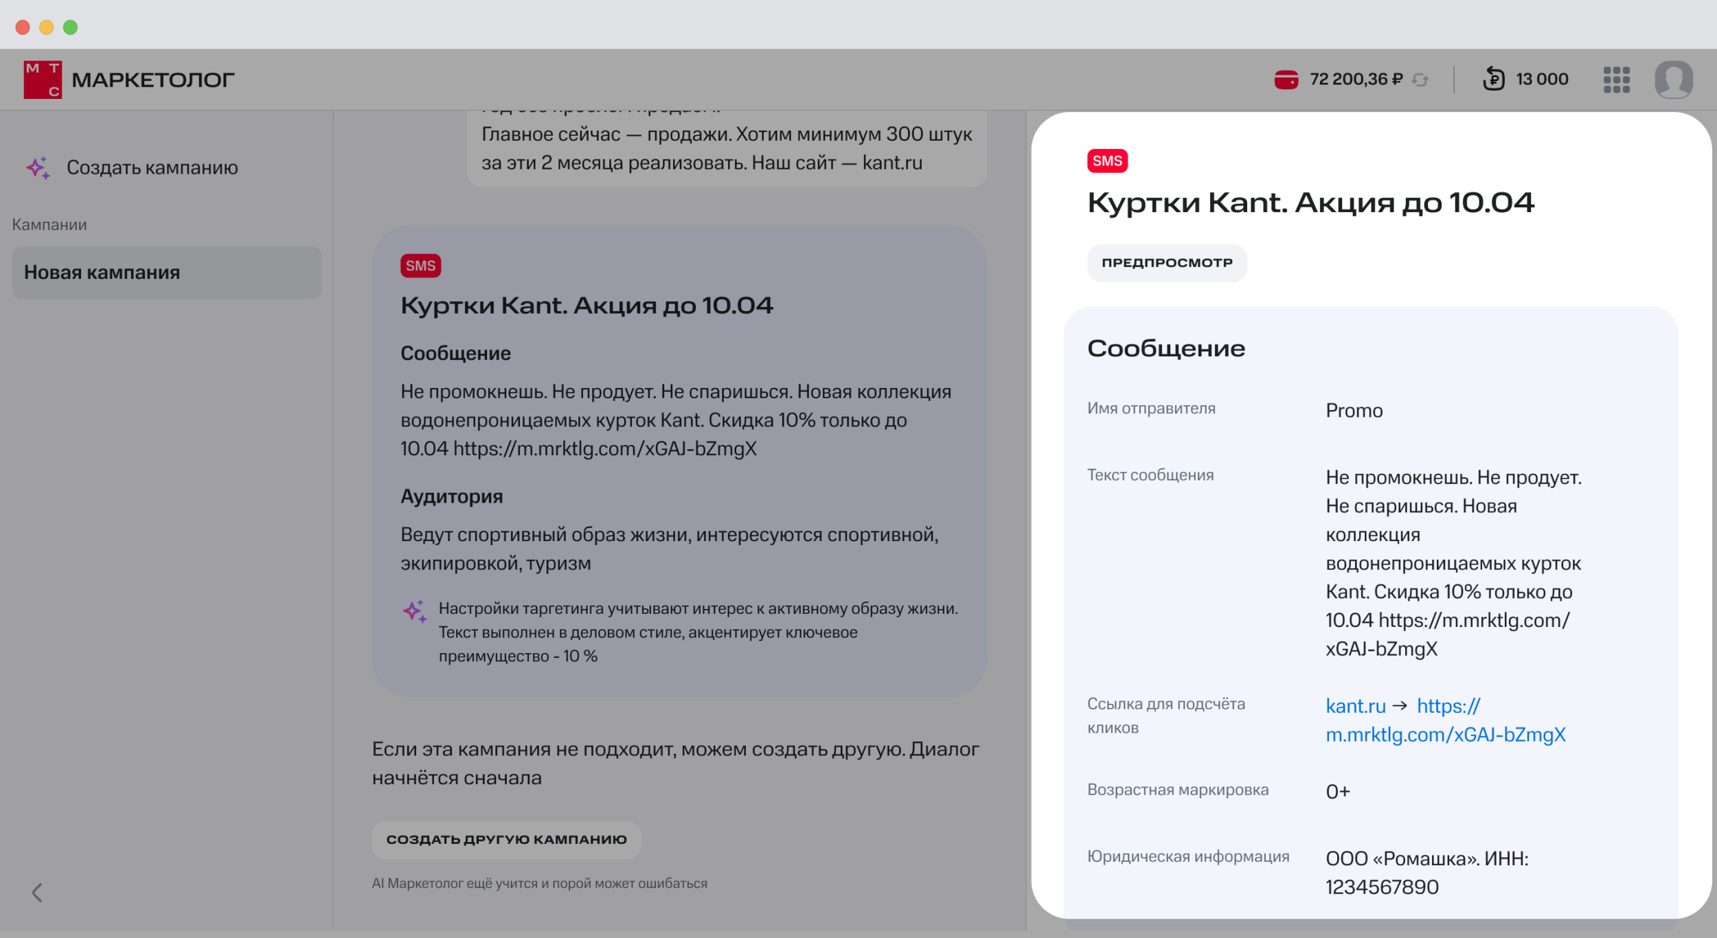The image size is (1717, 938).
Task: Click the 13 000 bonus points value
Action: [x=1541, y=80]
